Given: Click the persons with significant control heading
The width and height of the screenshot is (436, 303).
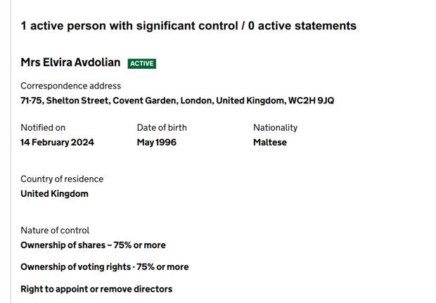Looking at the screenshot, I should (188, 26).
